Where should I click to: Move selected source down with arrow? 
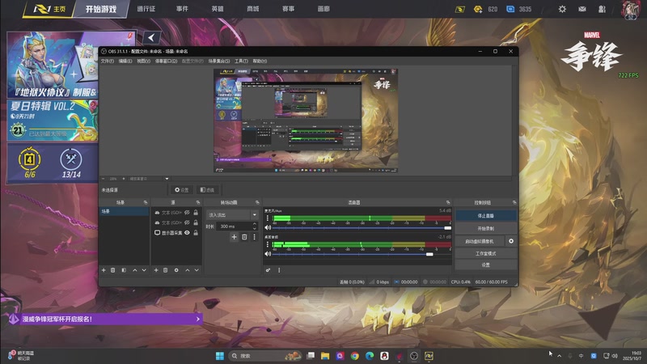click(196, 269)
